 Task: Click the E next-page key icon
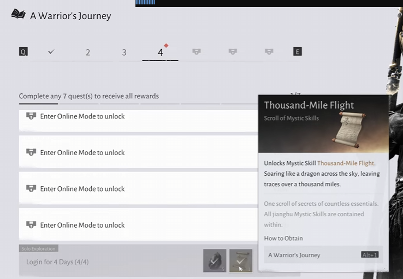[x=297, y=52]
